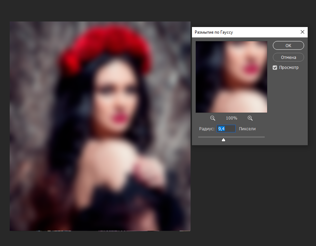Viewport: 316px width, 246px height.
Task: Click the 100% zoom level text
Action: 231,118
